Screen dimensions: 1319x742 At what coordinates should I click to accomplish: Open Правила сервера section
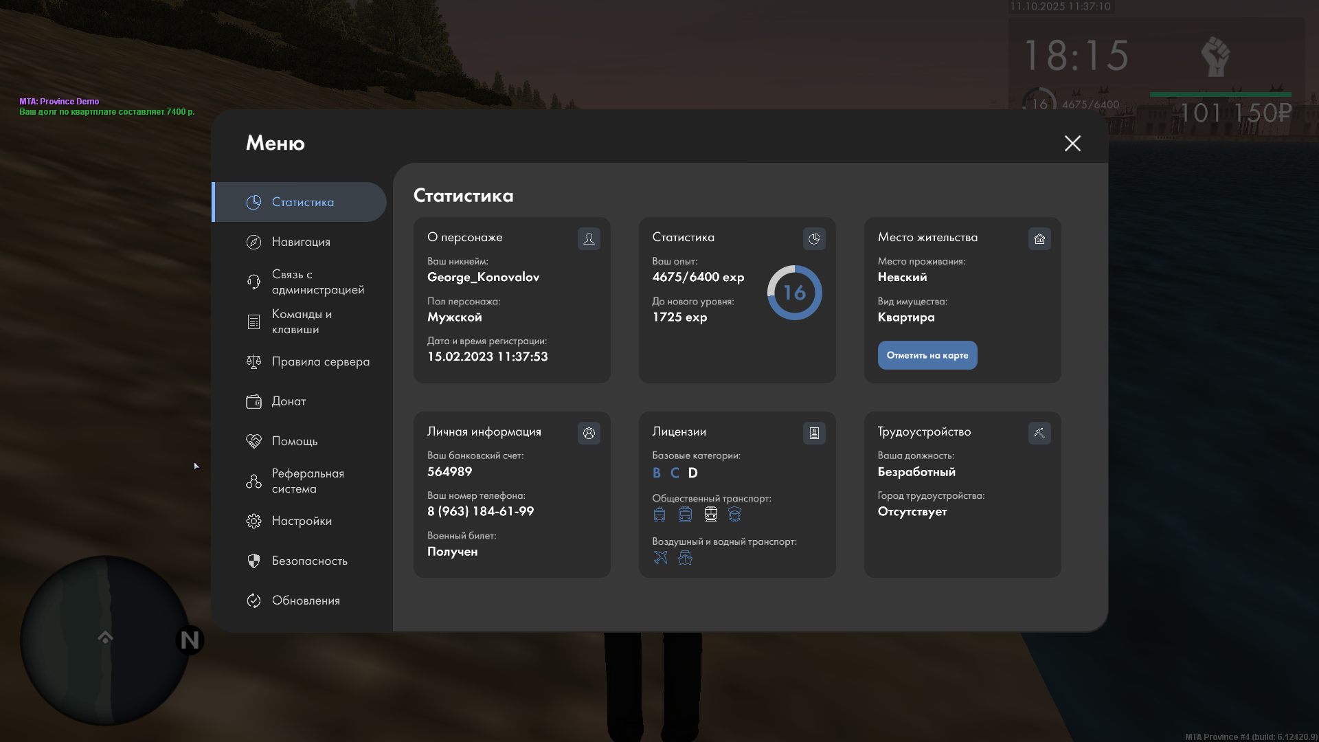click(x=320, y=361)
